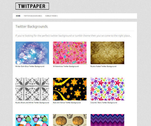151x126 pixels.
Task: Open the HOME menu item
Action: click(18, 16)
